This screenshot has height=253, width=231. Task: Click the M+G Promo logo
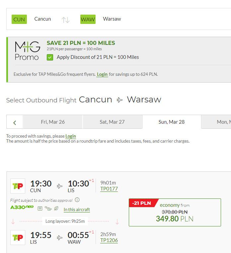[27, 51]
